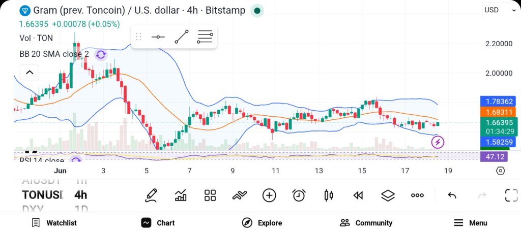Collapse the indicator legend with chevron button
Viewport: 521px width, 234px height.
30,72
